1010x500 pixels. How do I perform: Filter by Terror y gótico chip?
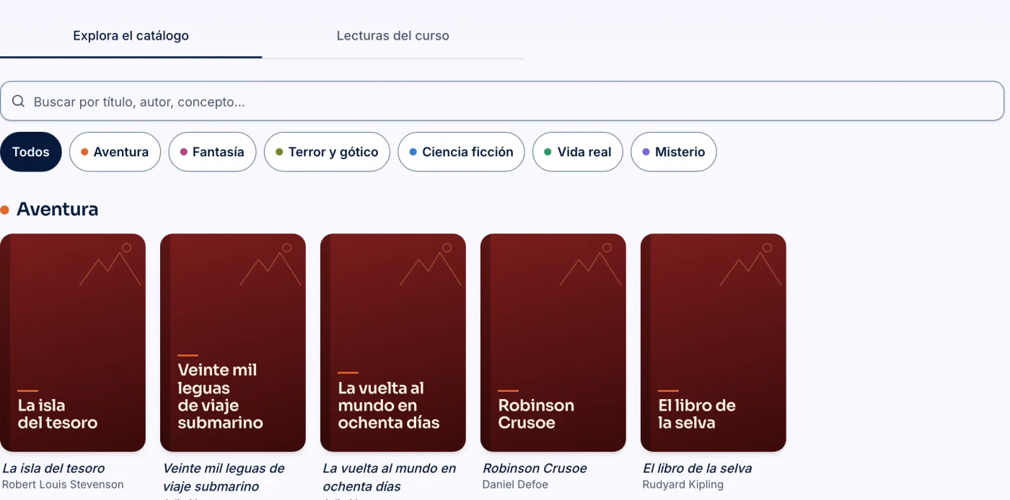pyautogui.click(x=327, y=152)
